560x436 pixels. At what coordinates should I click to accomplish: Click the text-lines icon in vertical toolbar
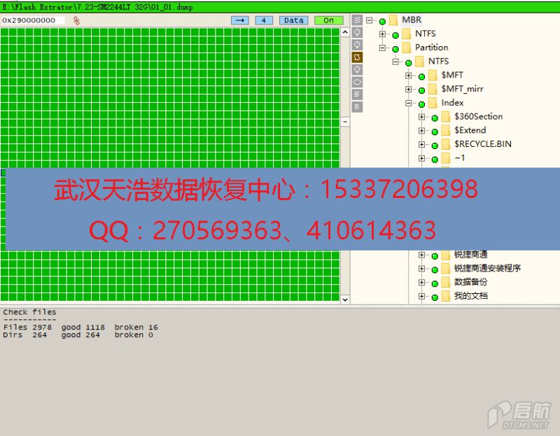(357, 94)
